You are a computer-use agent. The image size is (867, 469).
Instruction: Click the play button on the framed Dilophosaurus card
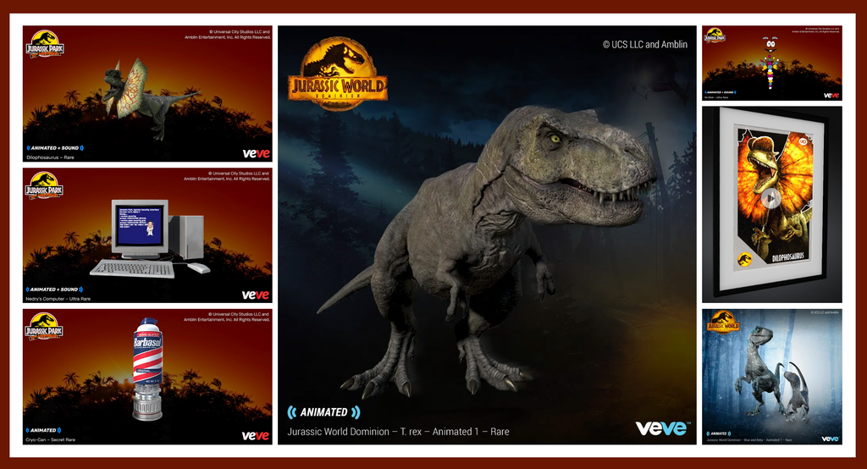[770, 198]
